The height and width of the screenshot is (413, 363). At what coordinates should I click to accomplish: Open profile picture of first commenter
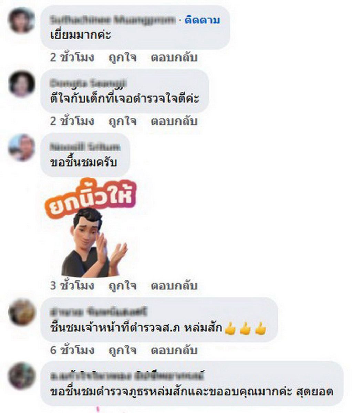22,20
